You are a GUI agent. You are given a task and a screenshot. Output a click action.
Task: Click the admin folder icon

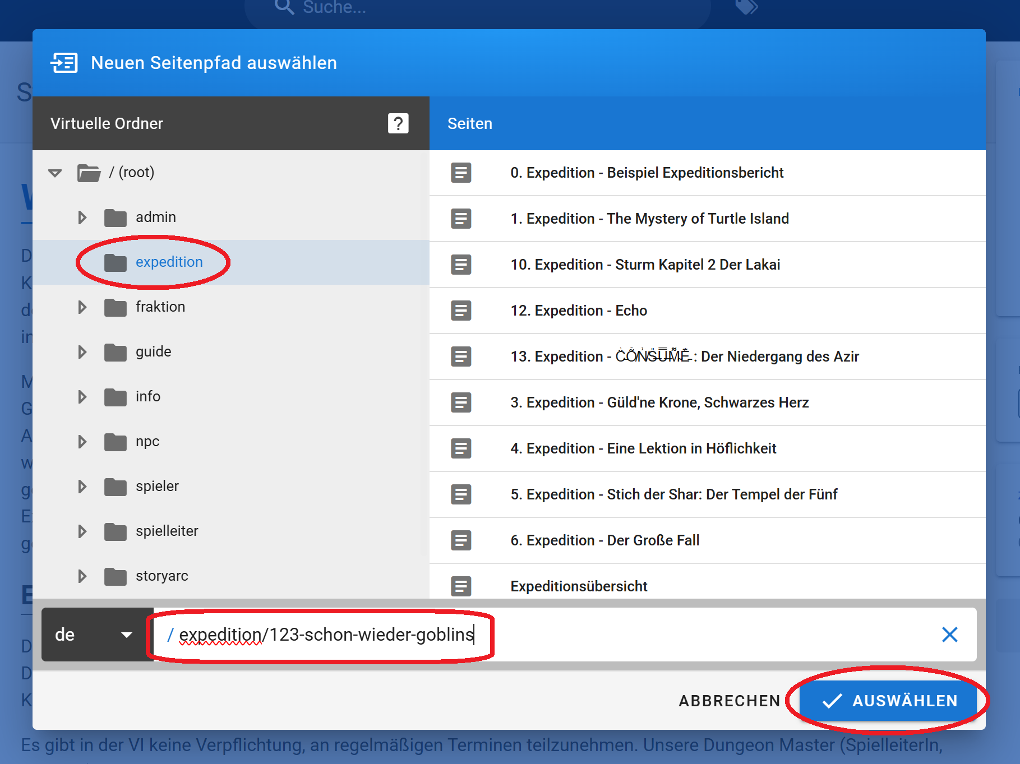(x=116, y=217)
